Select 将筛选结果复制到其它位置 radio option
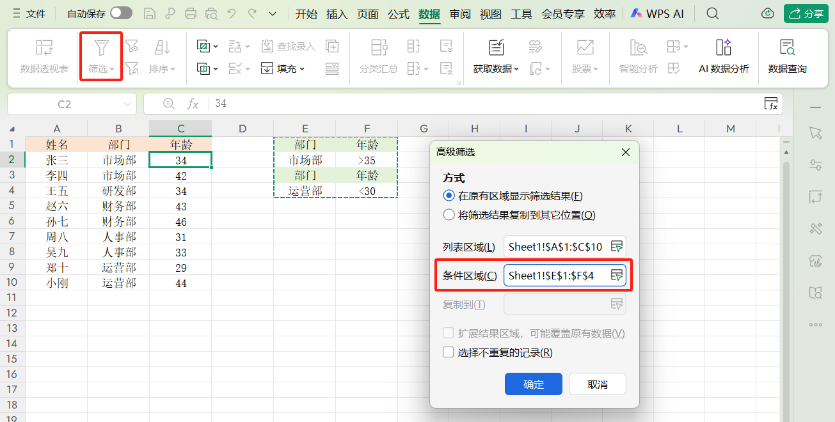Image resolution: width=835 pixels, height=422 pixels. tap(449, 215)
